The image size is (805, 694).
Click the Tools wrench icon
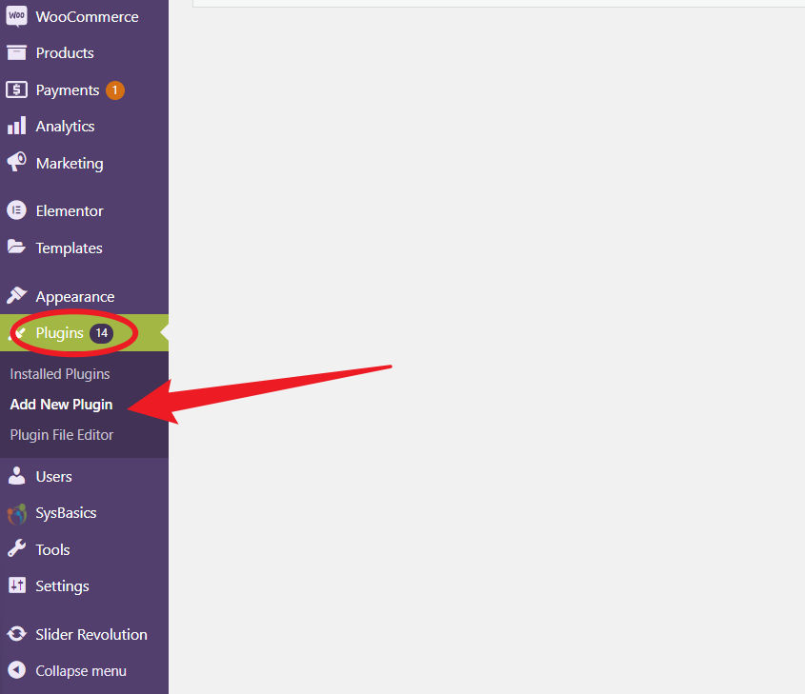point(16,548)
